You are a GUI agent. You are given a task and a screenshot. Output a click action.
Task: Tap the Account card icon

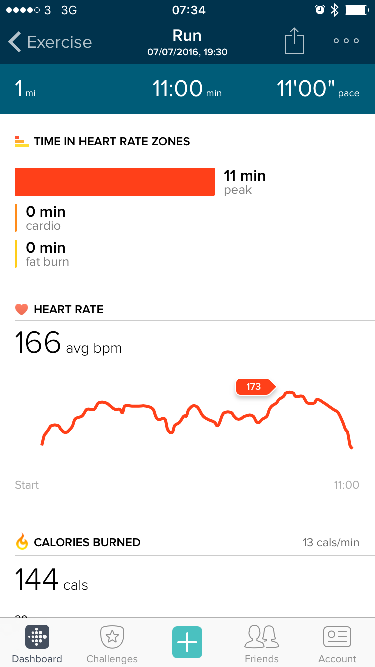pos(337,637)
